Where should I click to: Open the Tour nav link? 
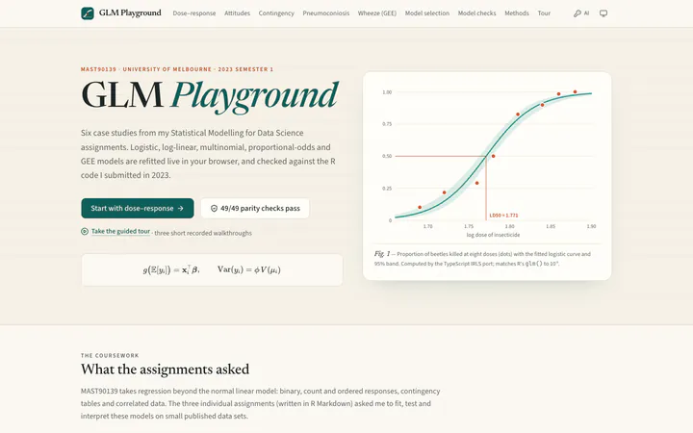(544, 13)
